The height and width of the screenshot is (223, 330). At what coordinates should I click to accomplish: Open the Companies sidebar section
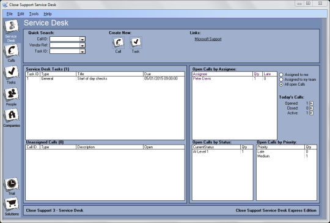point(12,116)
